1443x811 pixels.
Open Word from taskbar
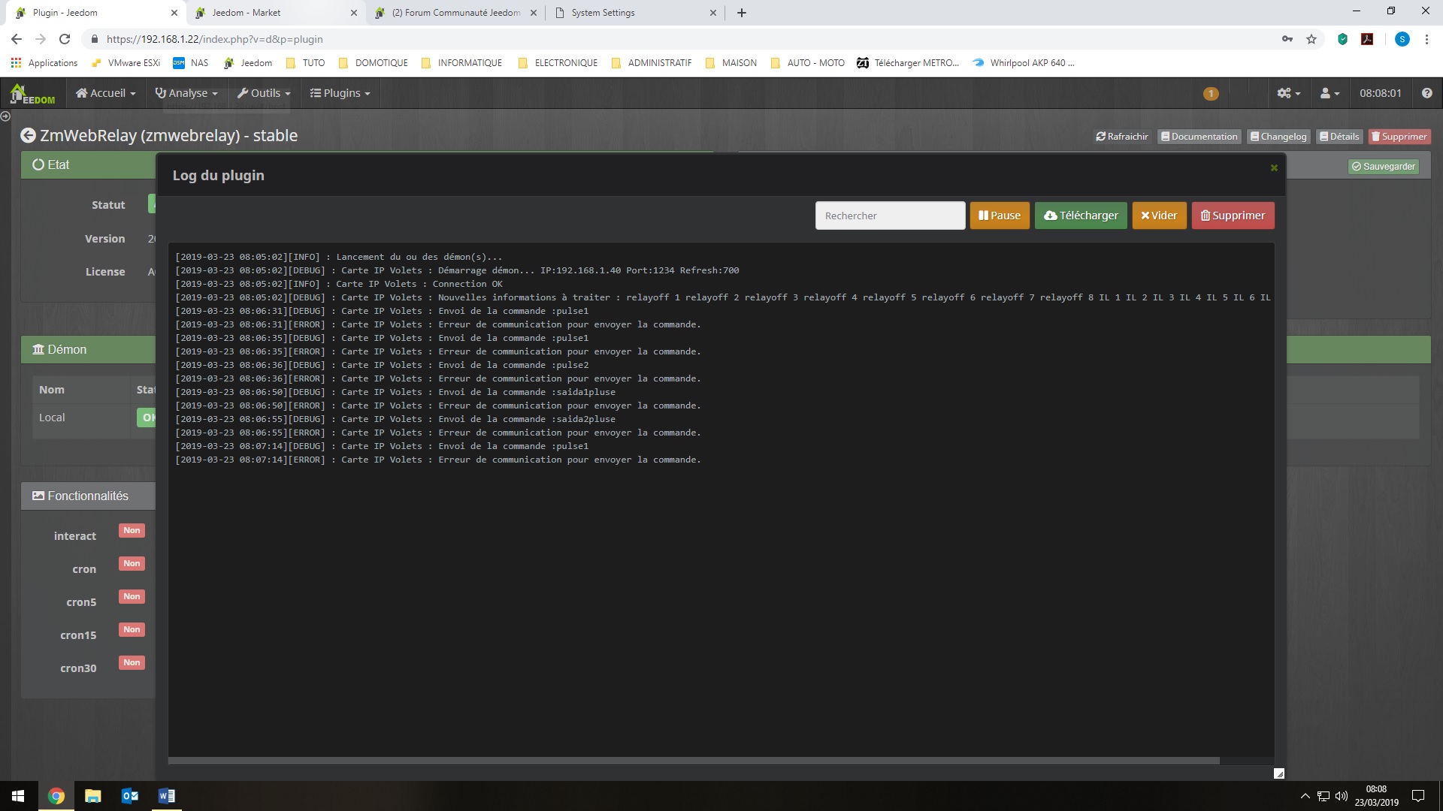(x=166, y=796)
